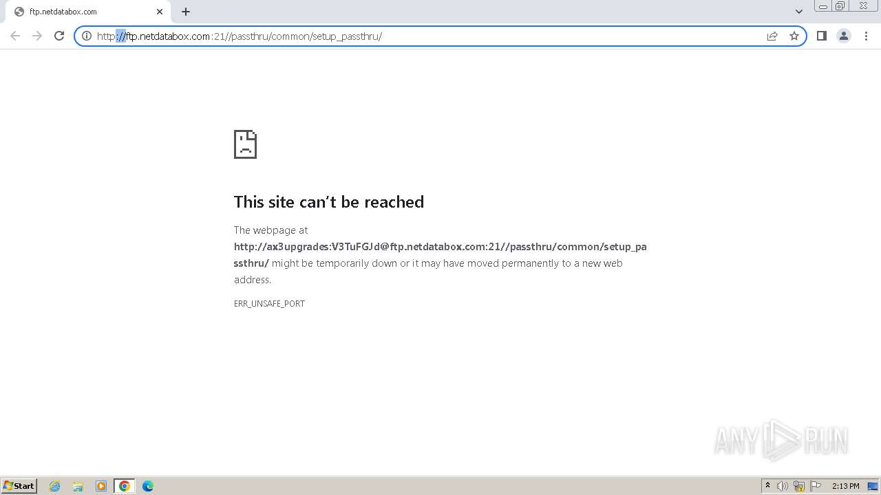Open the Windows Start menu

coord(19,486)
